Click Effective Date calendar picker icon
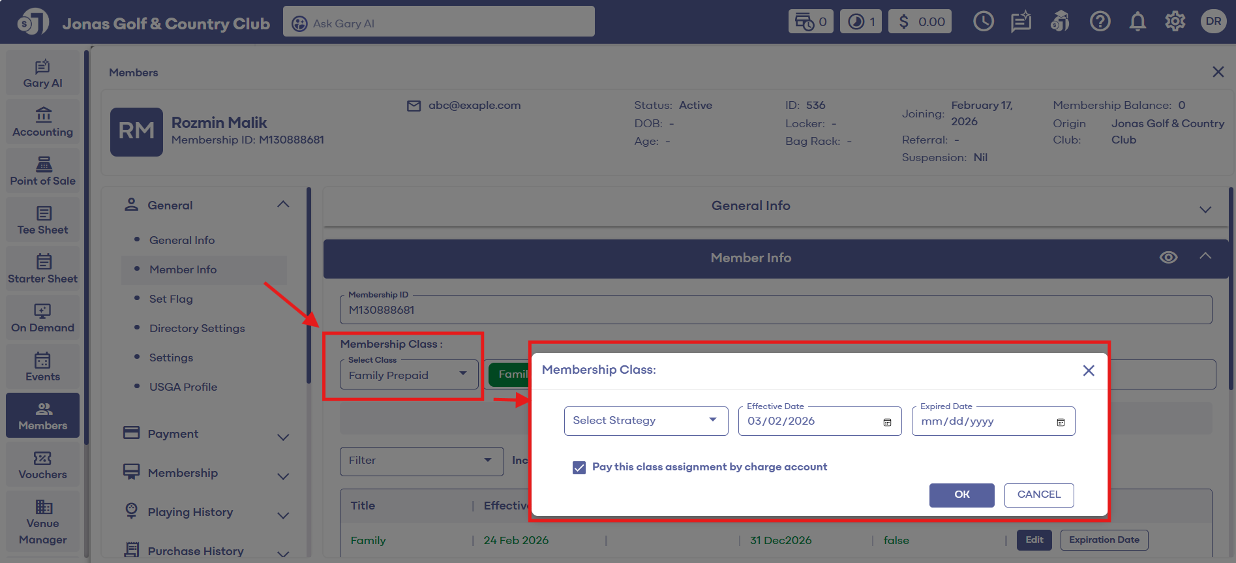This screenshot has height=563, width=1236. (x=887, y=422)
